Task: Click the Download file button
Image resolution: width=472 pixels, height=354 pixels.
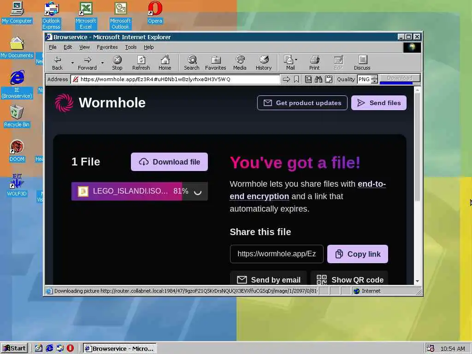Action: point(169,162)
